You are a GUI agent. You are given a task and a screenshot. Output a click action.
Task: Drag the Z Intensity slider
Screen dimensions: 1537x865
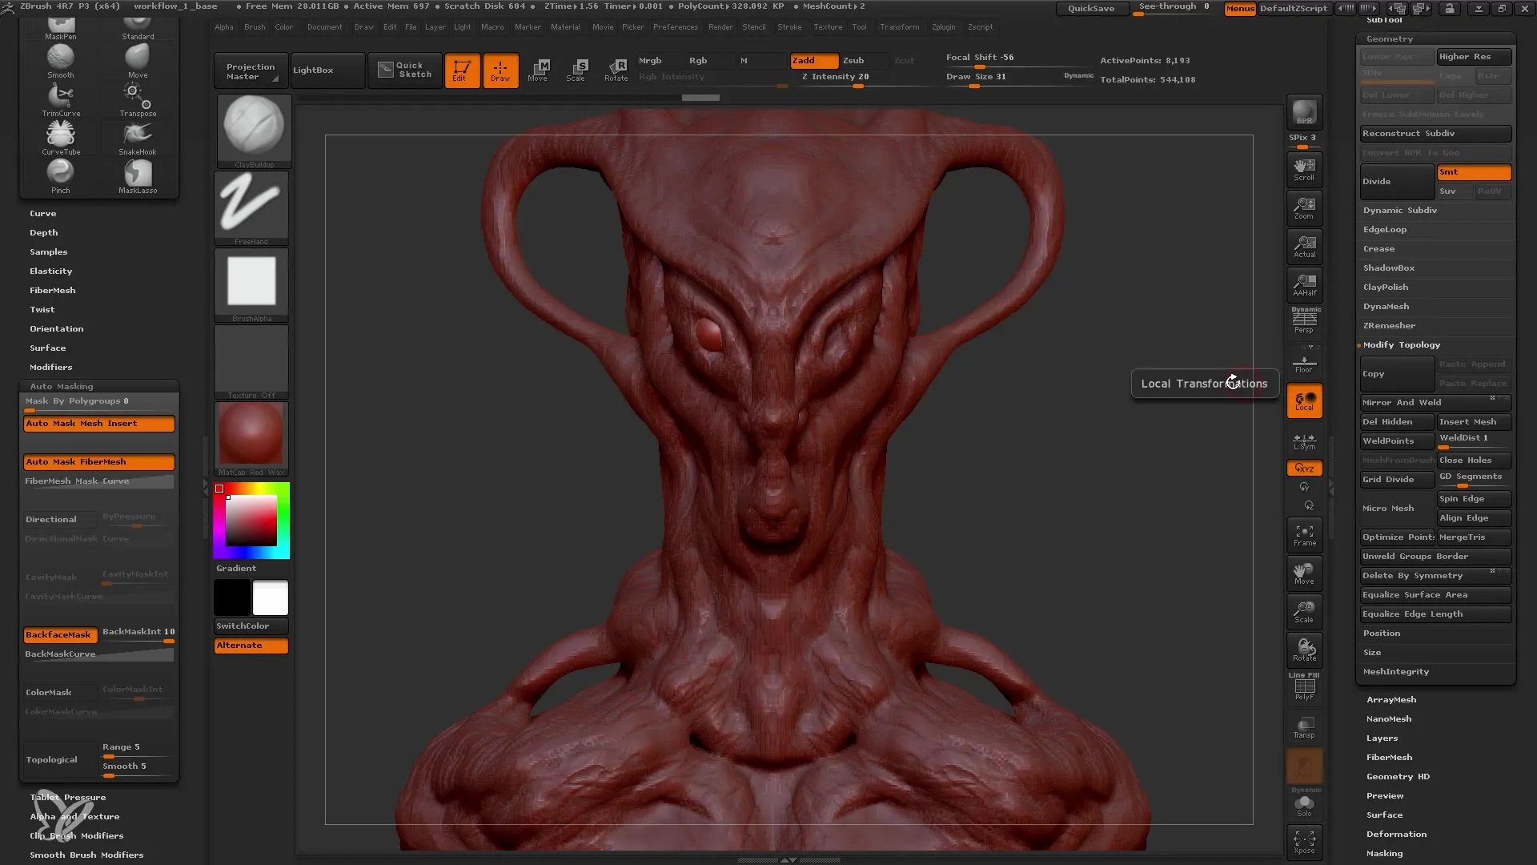862,86
